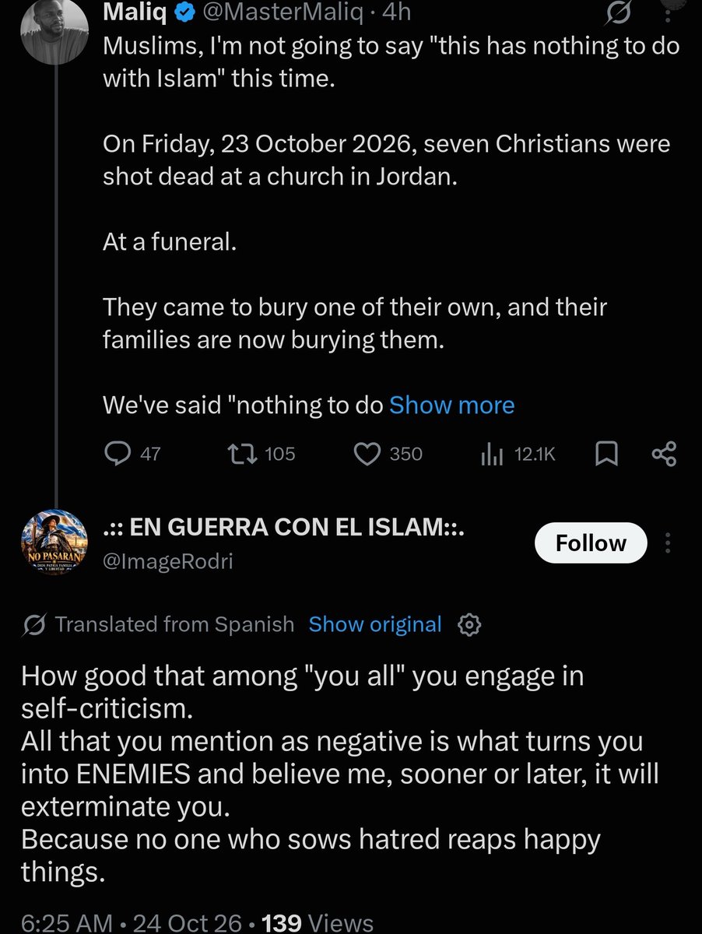702x934 pixels.
Task: Bookmark Maliq's post
Action: (606, 454)
